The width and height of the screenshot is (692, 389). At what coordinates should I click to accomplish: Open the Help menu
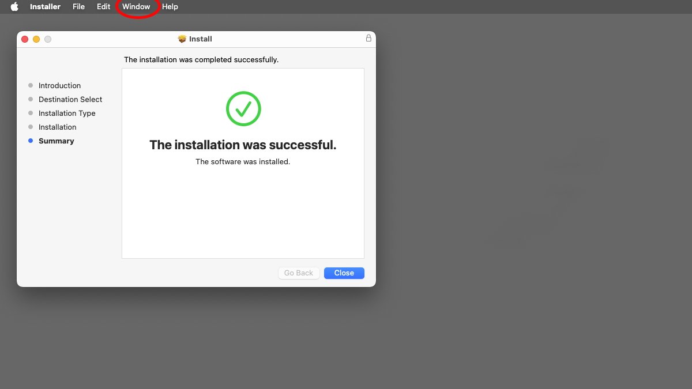pyautogui.click(x=170, y=7)
